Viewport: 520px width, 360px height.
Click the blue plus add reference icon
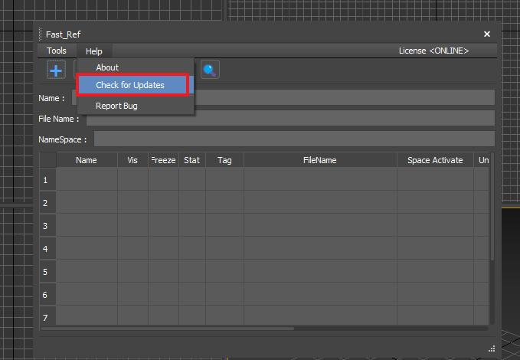point(57,70)
